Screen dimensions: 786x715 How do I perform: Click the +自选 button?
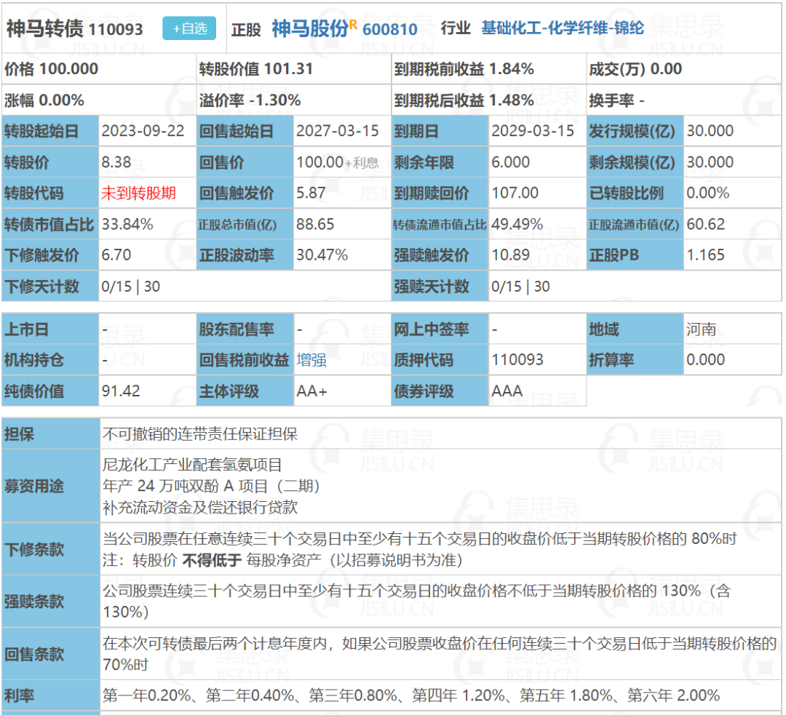(x=189, y=28)
